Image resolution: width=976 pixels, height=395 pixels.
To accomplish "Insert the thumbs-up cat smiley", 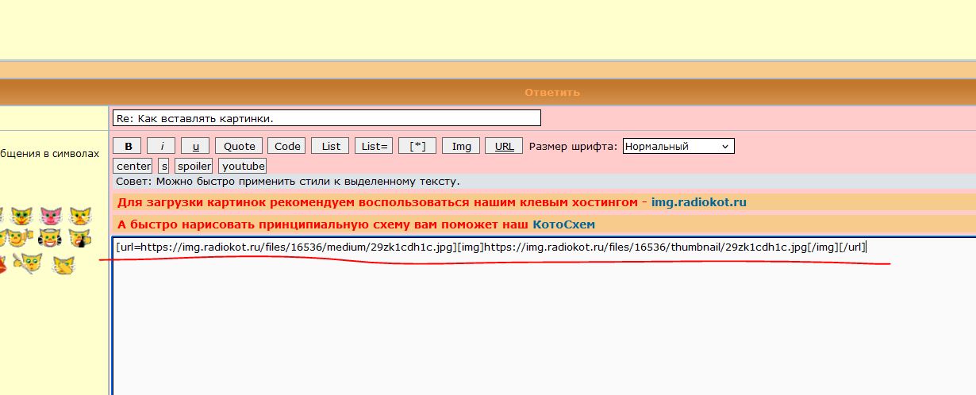I will click(20, 237).
